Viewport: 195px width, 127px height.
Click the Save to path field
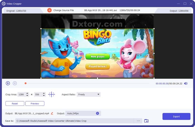click(x=75, y=121)
